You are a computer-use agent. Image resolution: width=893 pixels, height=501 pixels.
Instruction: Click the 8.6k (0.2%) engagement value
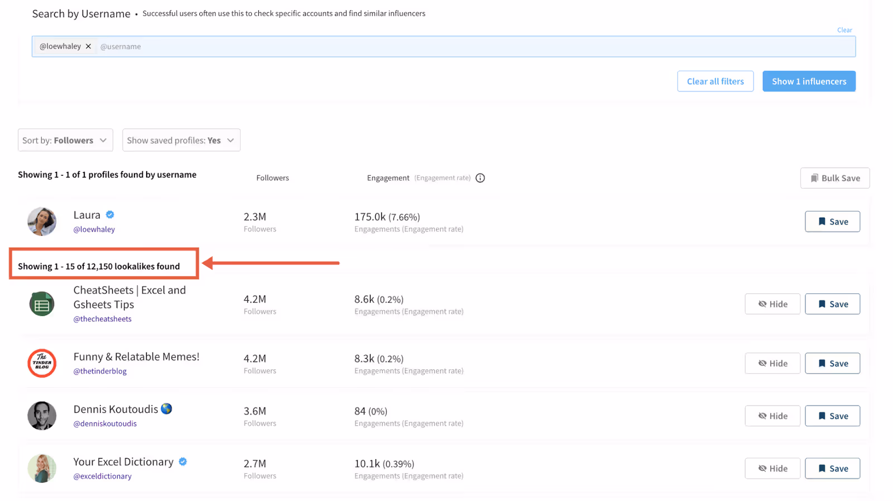point(379,299)
